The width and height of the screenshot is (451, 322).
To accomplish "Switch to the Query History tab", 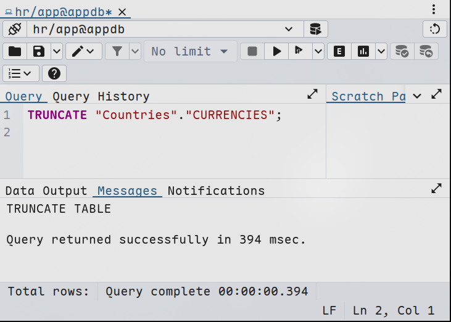I will coord(101,96).
